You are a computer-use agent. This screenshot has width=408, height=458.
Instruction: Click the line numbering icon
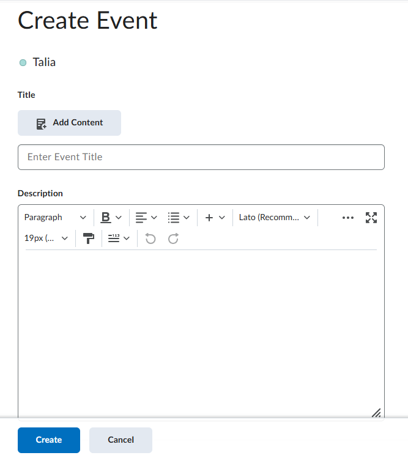[x=114, y=238]
